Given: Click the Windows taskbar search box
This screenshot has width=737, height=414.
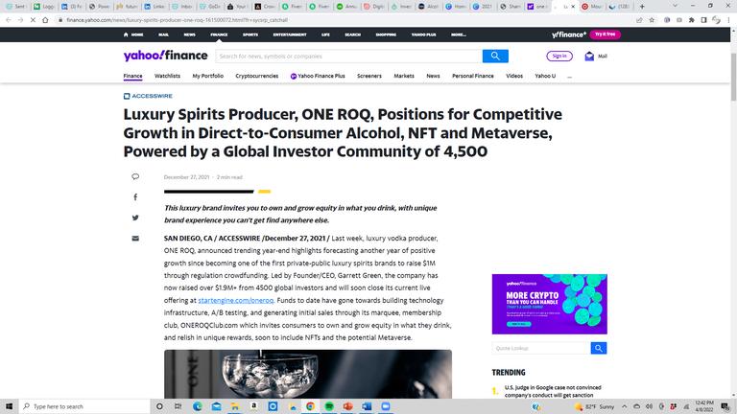Looking at the screenshot, I should pos(84,406).
